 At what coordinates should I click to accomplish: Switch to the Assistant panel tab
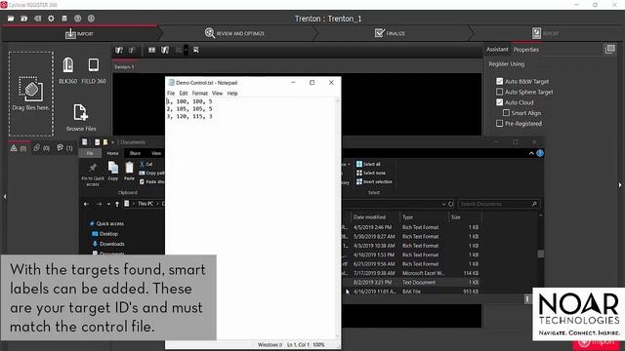point(497,50)
